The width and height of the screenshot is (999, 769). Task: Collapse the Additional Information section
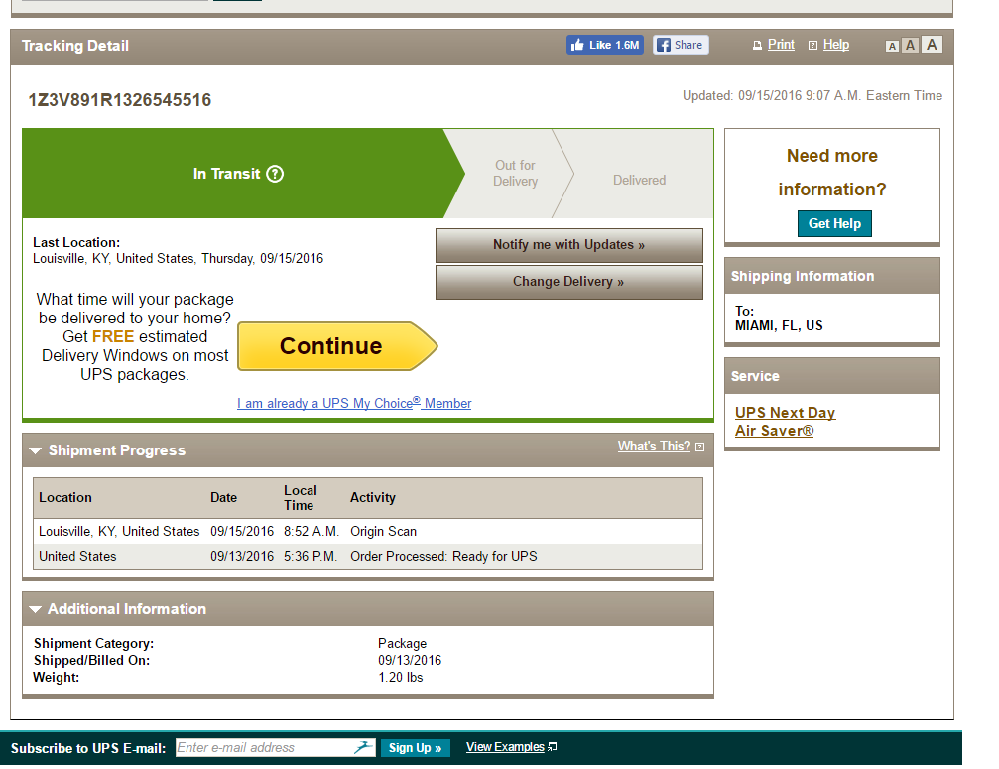coord(36,609)
